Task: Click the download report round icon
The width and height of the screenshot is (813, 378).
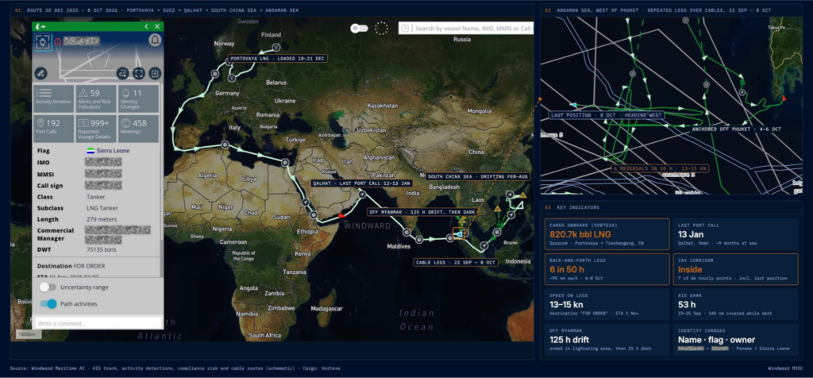Action: pyautogui.click(x=155, y=73)
